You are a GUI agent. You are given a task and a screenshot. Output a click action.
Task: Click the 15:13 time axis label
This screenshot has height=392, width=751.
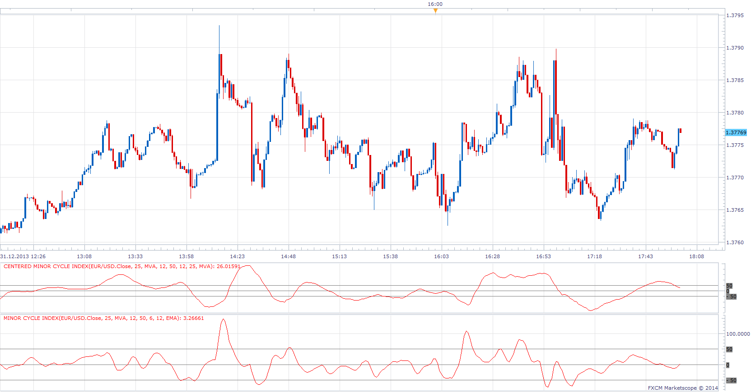coord(339,256)
